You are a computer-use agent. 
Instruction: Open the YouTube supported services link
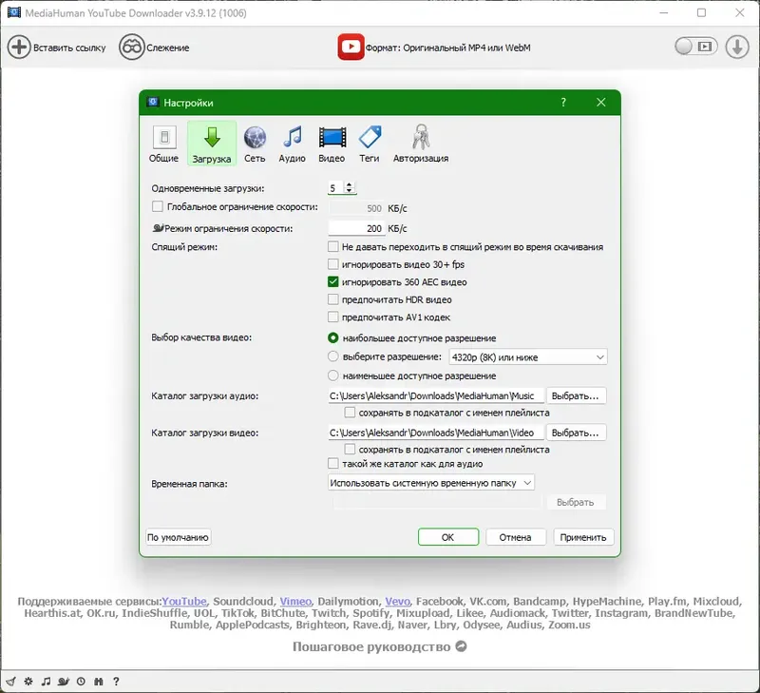click(x=182, y=602)
